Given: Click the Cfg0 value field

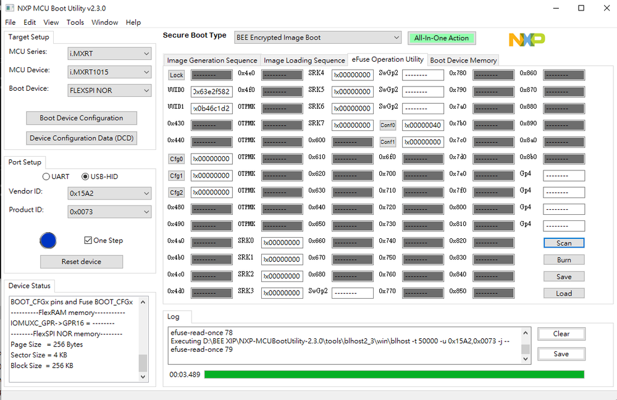Looking at the screenshot, I should pyautogui.click(x=212, y=159).
